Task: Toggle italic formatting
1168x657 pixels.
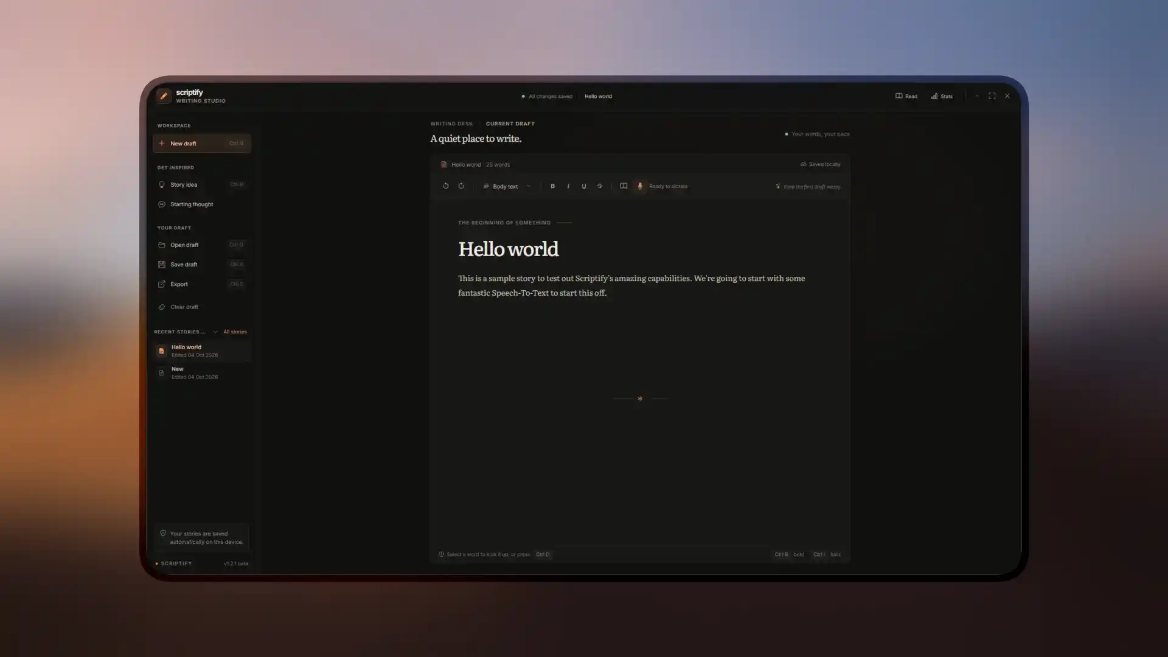Action: pos(568,186)
